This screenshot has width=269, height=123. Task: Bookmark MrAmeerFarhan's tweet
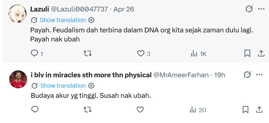point(245,110)
